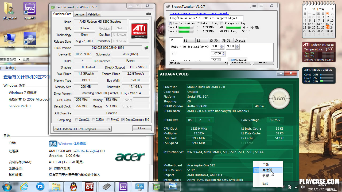This screenshot has width=342, height=192.
Task: Click the power plug tray icon
Action: [x=289, y=187]
